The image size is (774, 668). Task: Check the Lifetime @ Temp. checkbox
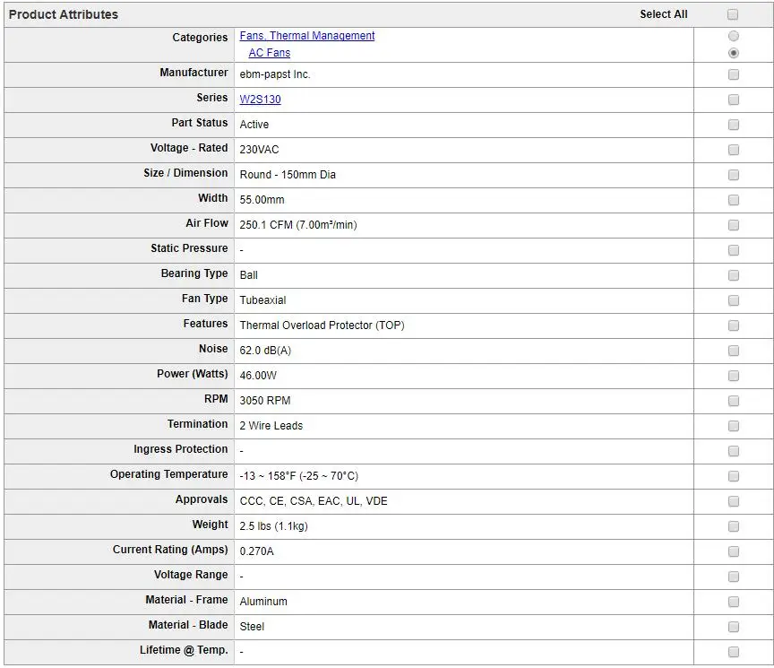coord(734,652)
